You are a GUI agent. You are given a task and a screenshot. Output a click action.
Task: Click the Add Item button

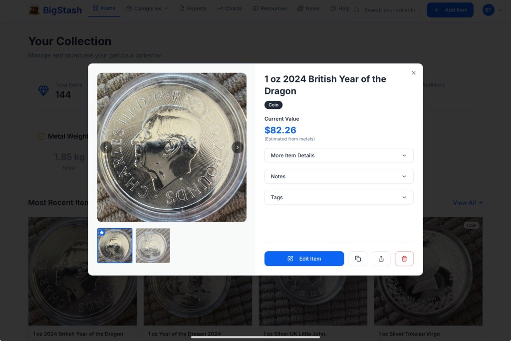tap(450, 10)
